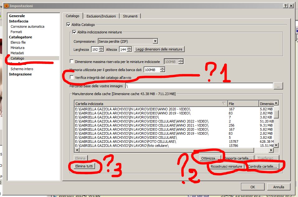The height and width of the screenshot is (197, 298).
Task: Select the row IN LAVORO\FOTO CELLULARE\ with 15787 files
Action: click(174, 142)
